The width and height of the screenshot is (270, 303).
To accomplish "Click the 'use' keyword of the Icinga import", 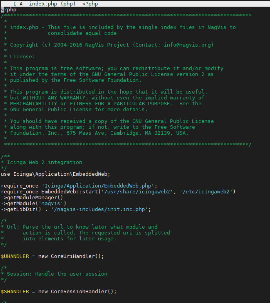I will pos(5,174).
